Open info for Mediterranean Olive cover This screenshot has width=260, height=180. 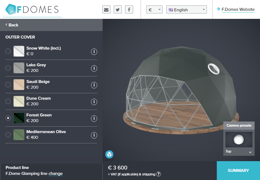pyautogui.click(x=94, y=135)
